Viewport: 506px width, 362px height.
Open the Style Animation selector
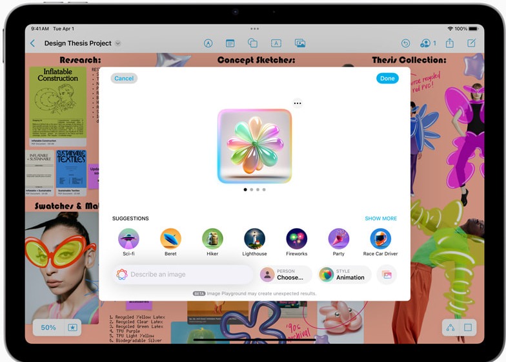tap(345, 275)
